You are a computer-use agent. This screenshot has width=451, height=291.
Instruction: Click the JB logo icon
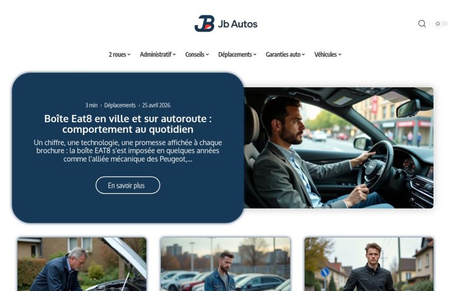click(204, 23)
